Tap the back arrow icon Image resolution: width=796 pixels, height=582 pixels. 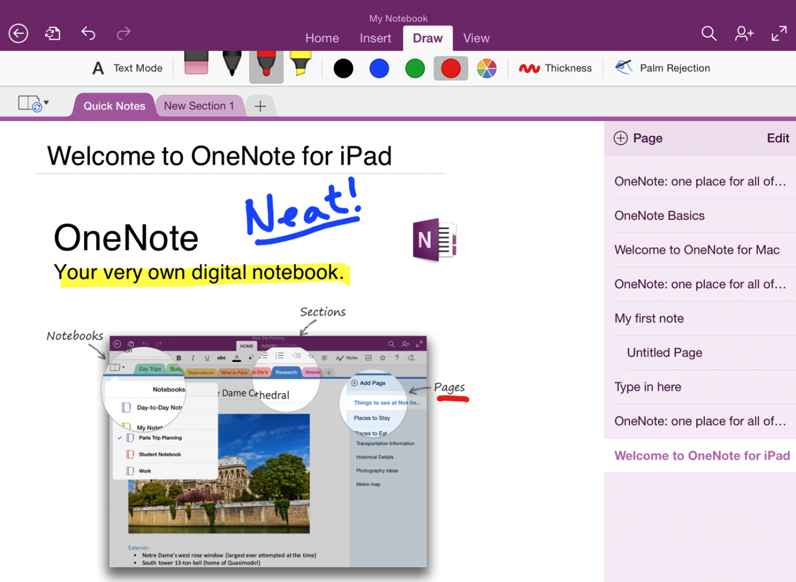pyautogui.click(x=18, y=34)
